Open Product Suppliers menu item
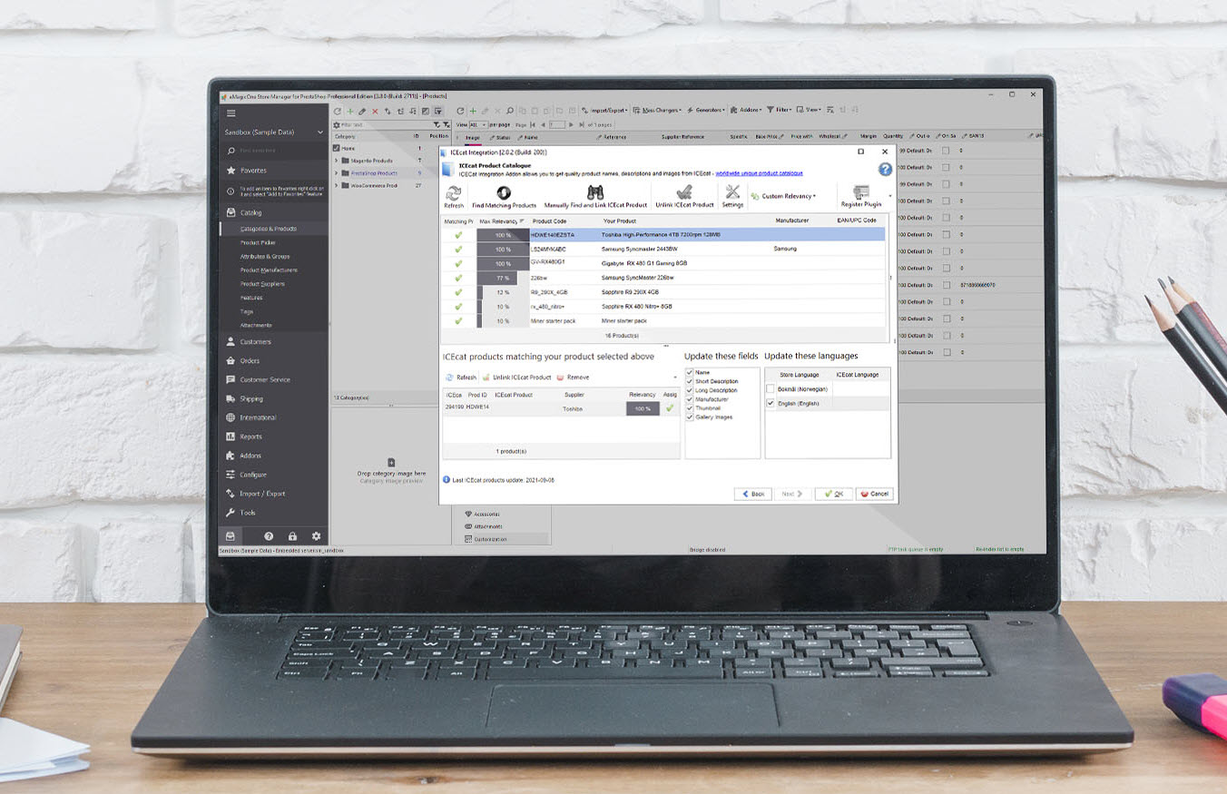Screen dimensions: 1227x794 point(262,284)
